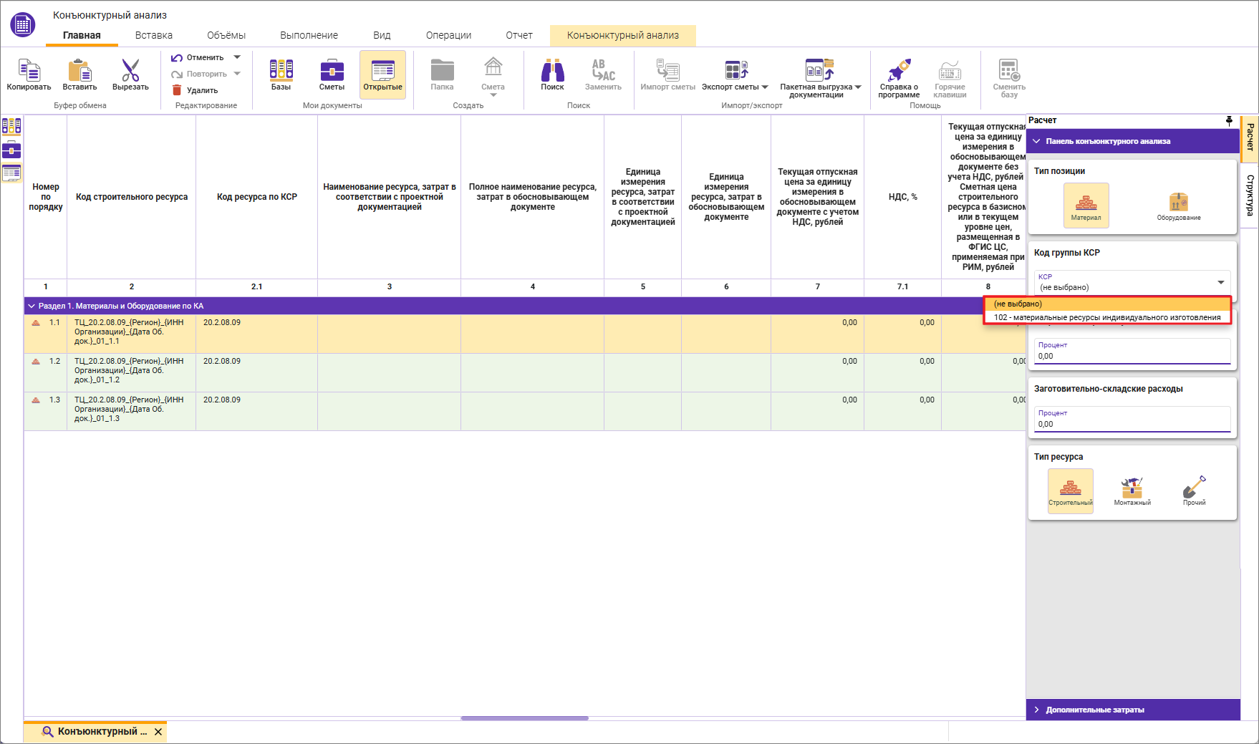Click Импорт сметы icon
Image resolution: width=1259 pixels, height=744 pixels.
point(667,70)
